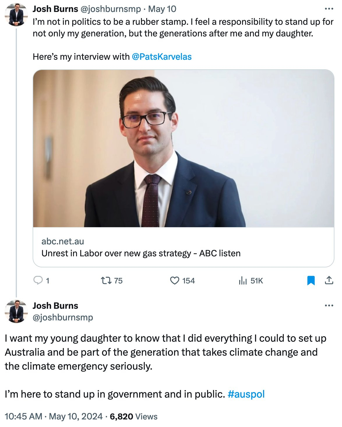This screenshot has height=427, width=342.
Task: Click the abc.net.au domain label
Action: click(x=63, y=241)
